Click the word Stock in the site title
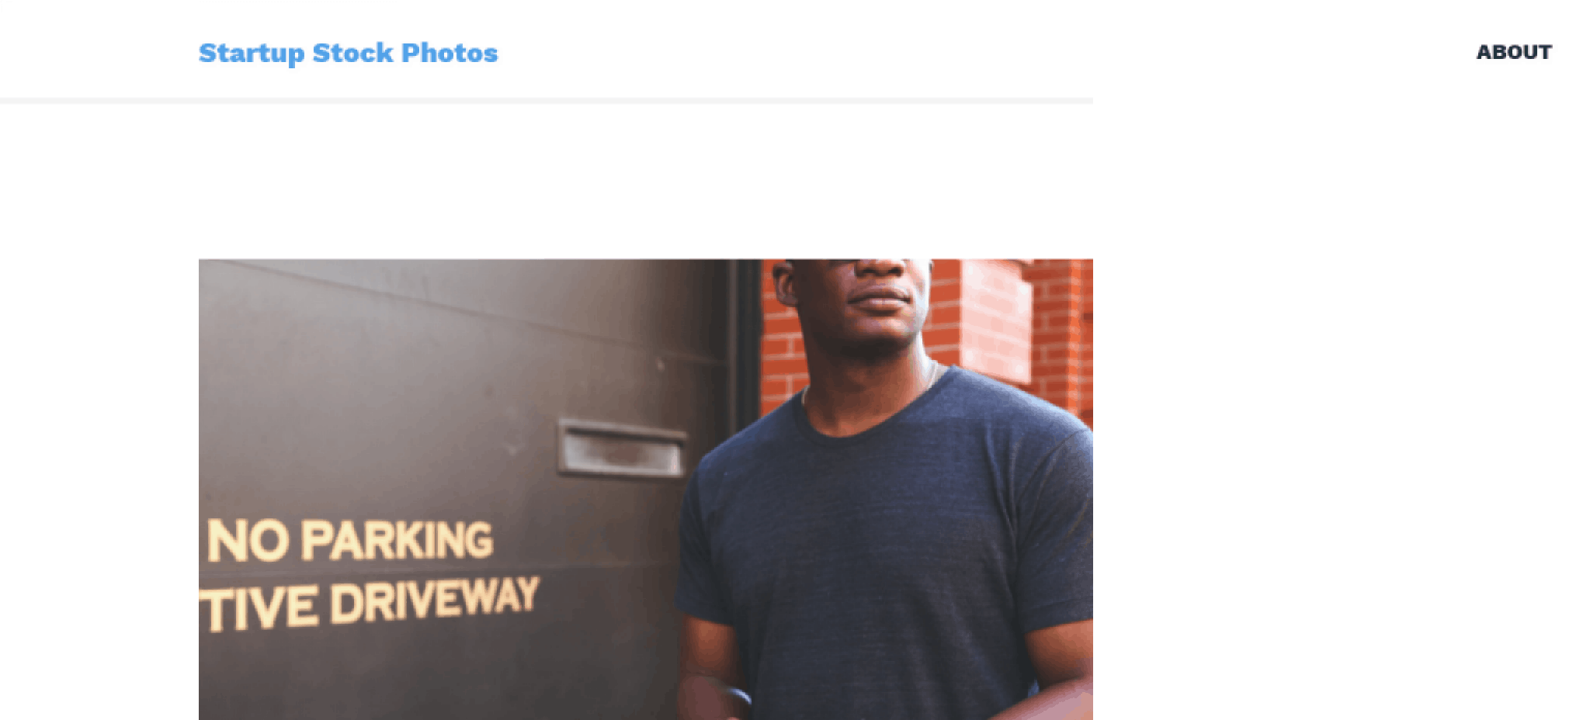The image size is (1590, 720). tap(353, 53)
